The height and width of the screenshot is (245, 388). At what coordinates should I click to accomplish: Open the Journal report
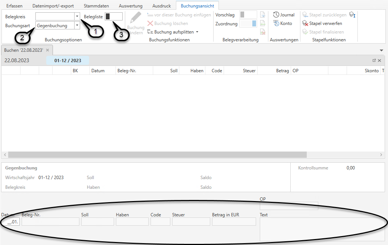click(284, 15)
